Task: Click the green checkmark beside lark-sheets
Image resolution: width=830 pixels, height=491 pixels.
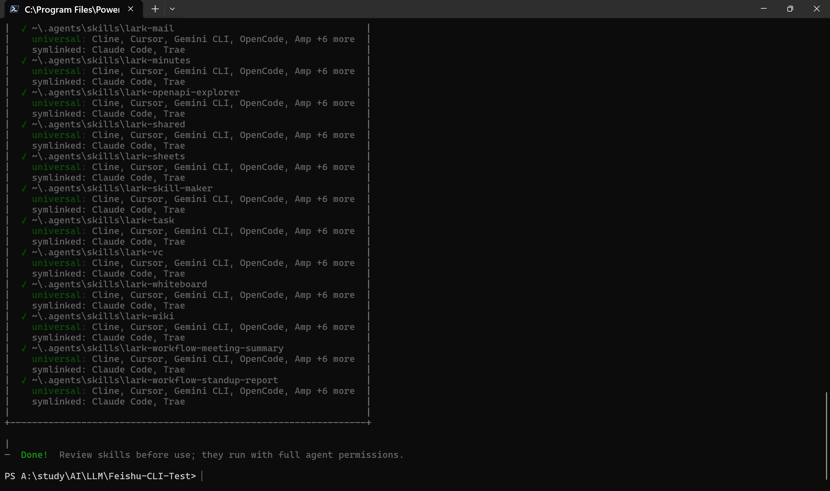Action: pos(23,156)
